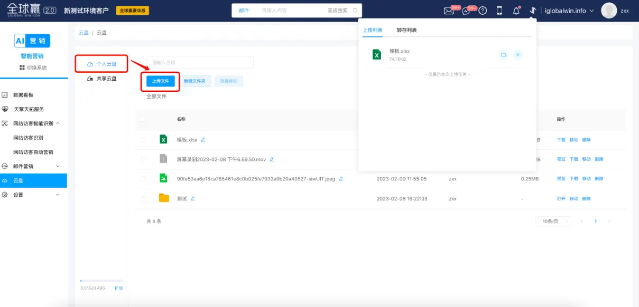Viewport: 639px width, 307px height.
Task: Click the 新建文件夹 button
Action: 195,81
